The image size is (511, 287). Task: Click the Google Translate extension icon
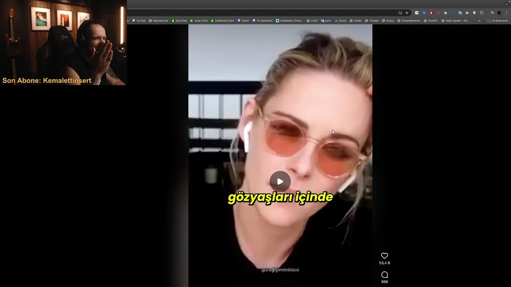(460, 13)
